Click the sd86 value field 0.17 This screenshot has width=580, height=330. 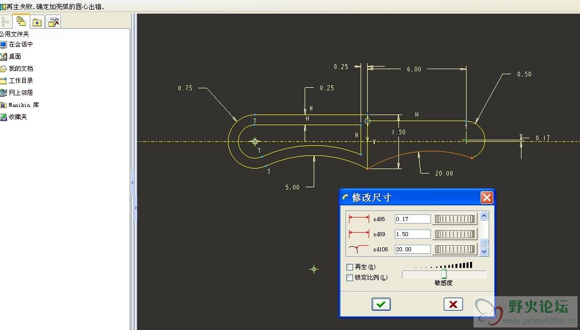click(413, 219)
